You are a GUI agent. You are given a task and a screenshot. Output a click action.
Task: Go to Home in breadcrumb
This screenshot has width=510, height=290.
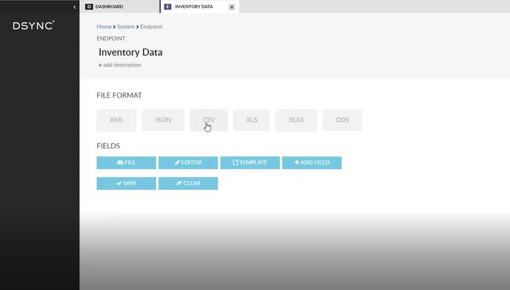pos(104,27)
